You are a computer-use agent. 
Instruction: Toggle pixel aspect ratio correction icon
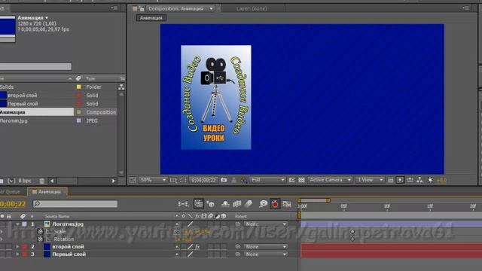[x=390, y=180]
